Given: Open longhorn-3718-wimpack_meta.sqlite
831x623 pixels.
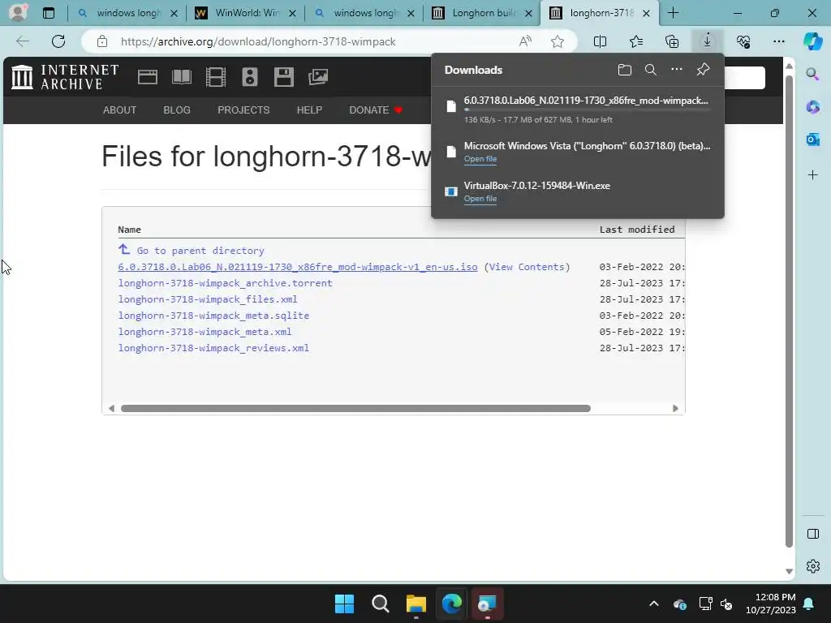Looking at the screenshot, I should click(213, 316).
